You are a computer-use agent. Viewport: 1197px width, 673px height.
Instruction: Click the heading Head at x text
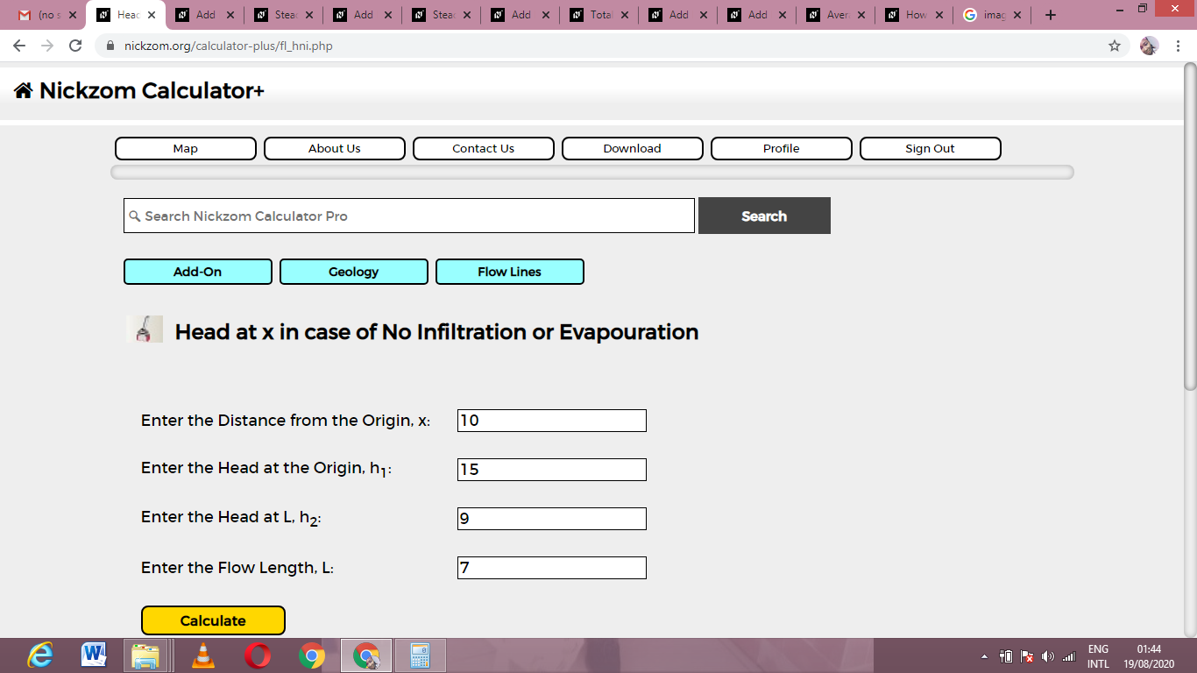pos(436,332)
